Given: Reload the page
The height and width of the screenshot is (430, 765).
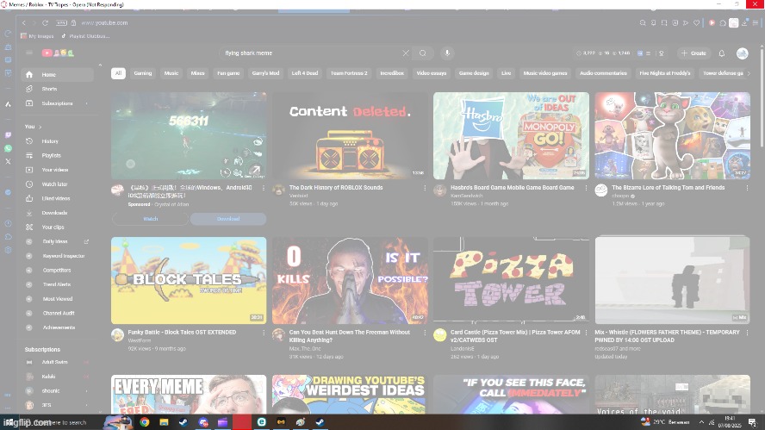Looking at the screenshot, I should click(46, 23).
